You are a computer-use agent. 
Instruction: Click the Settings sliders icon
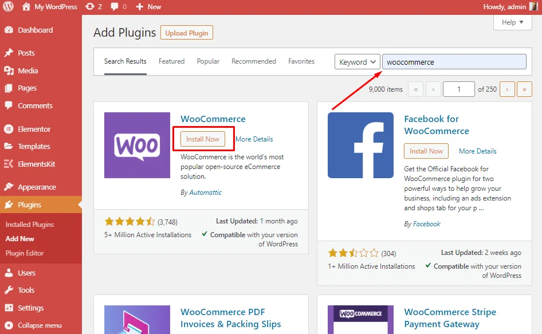point(9,308)
